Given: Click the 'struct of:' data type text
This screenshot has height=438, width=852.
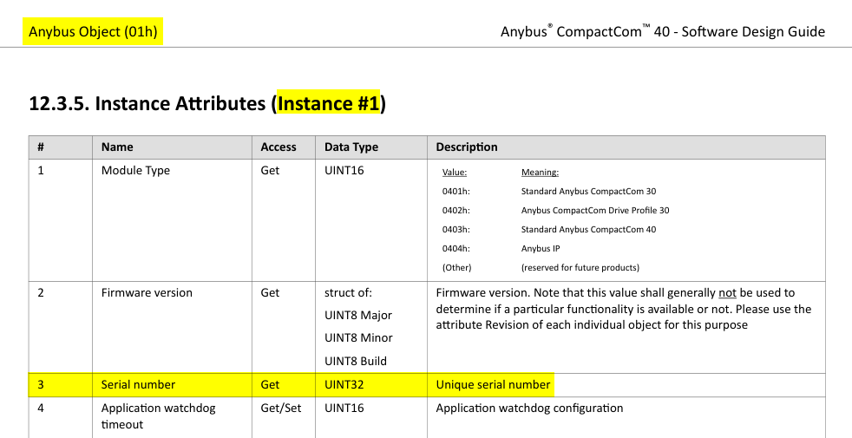Looking at the screenshot, I should click(x=348, y=292).
